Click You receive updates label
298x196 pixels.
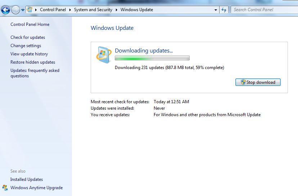(110, 115)
